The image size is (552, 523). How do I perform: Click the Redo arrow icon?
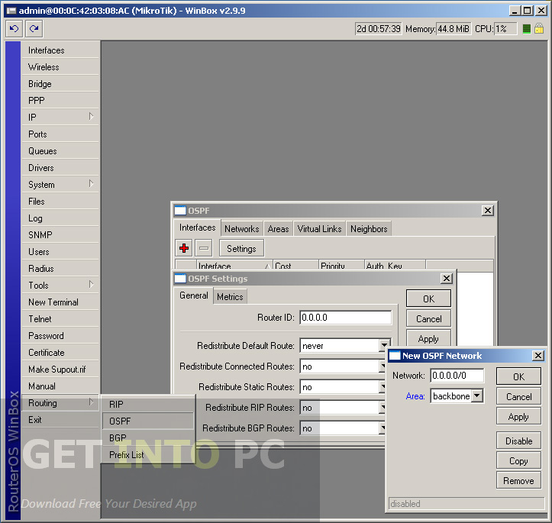[x=34, y=28]
